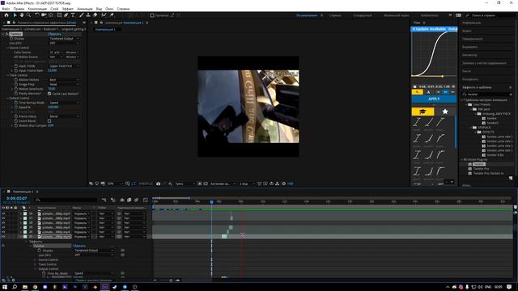Toggle the frame blending icon in timeline
The width and height of the screenshot is (518, 291).
pyautogui.click(x=129, y=200)
